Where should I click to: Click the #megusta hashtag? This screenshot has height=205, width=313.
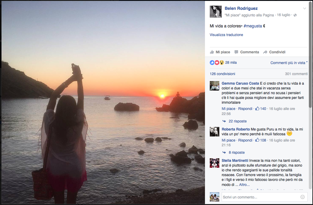[252, 26]
